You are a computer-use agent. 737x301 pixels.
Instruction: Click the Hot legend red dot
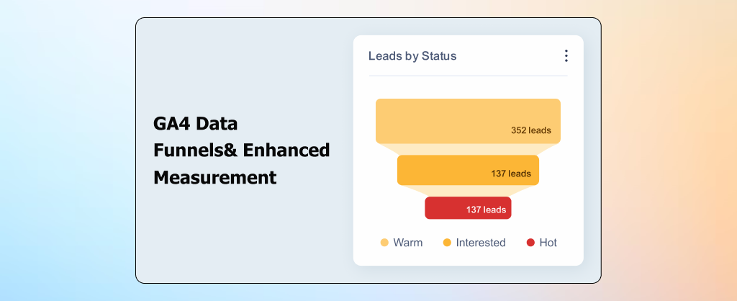pyautogui.click(x=530, y=243)
